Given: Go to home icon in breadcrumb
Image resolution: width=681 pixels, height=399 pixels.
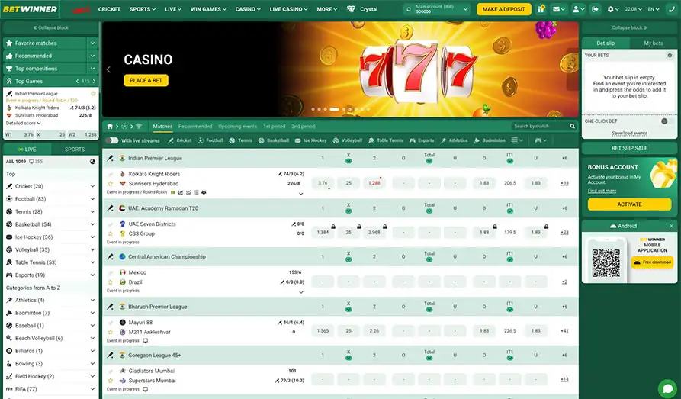Looking at the screenshot, I should coord(110,127).
